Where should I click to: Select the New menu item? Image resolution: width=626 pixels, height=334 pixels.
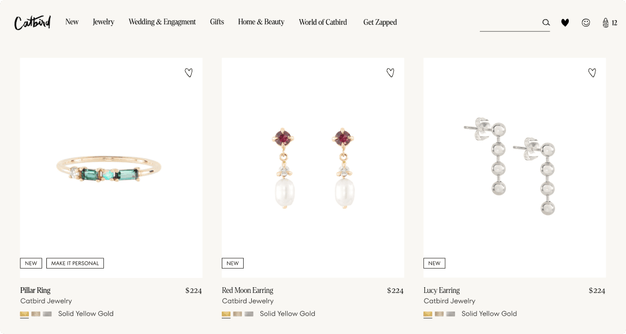point(72,22)
